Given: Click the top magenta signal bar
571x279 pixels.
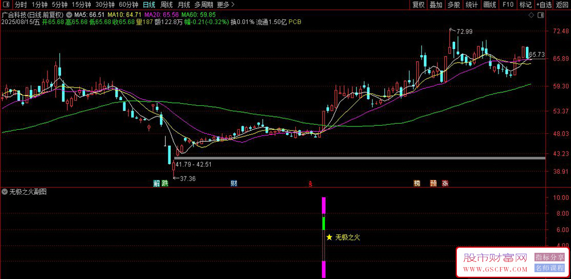Looking at the screenshot, I should [323, 205].
